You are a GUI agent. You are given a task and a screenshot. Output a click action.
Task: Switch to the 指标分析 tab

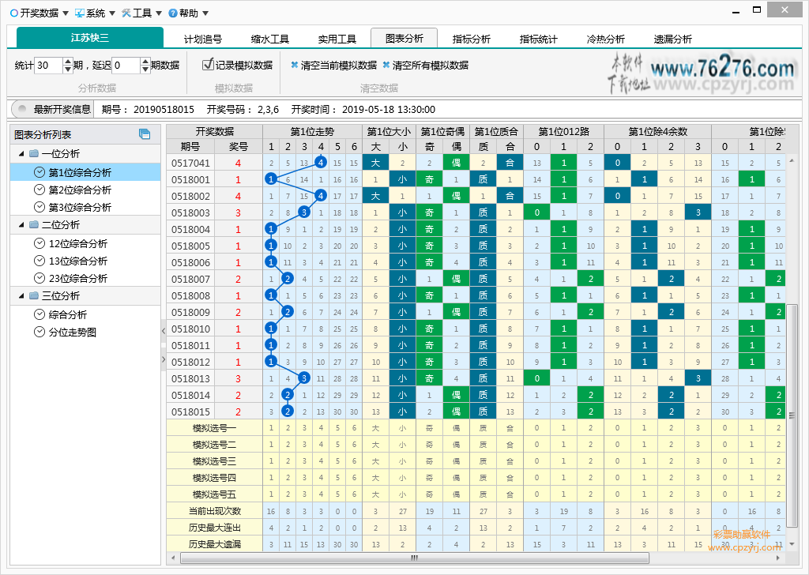coord(471,39)
